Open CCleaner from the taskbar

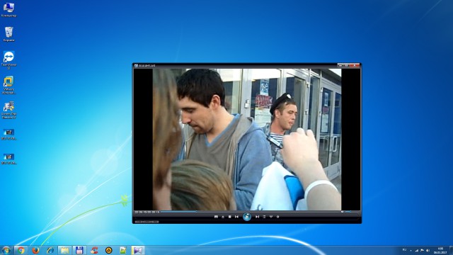tap(94, 250)
